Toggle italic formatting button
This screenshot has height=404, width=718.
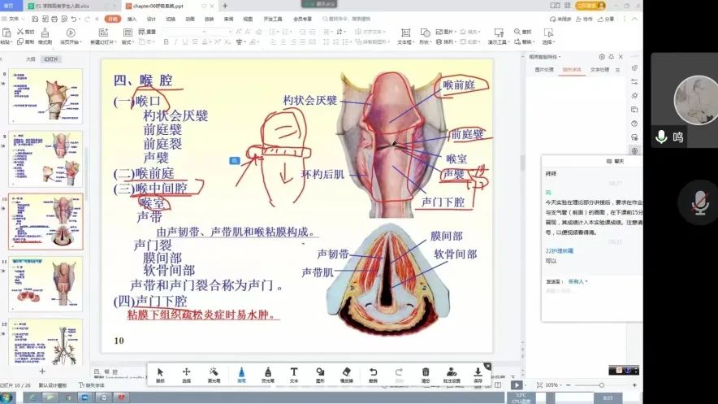tap(175, 41)
